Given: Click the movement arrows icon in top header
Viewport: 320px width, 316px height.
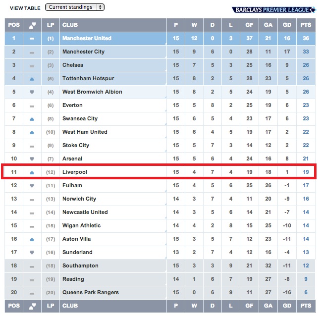Looking at the screenshot, I should coord(32,25).
